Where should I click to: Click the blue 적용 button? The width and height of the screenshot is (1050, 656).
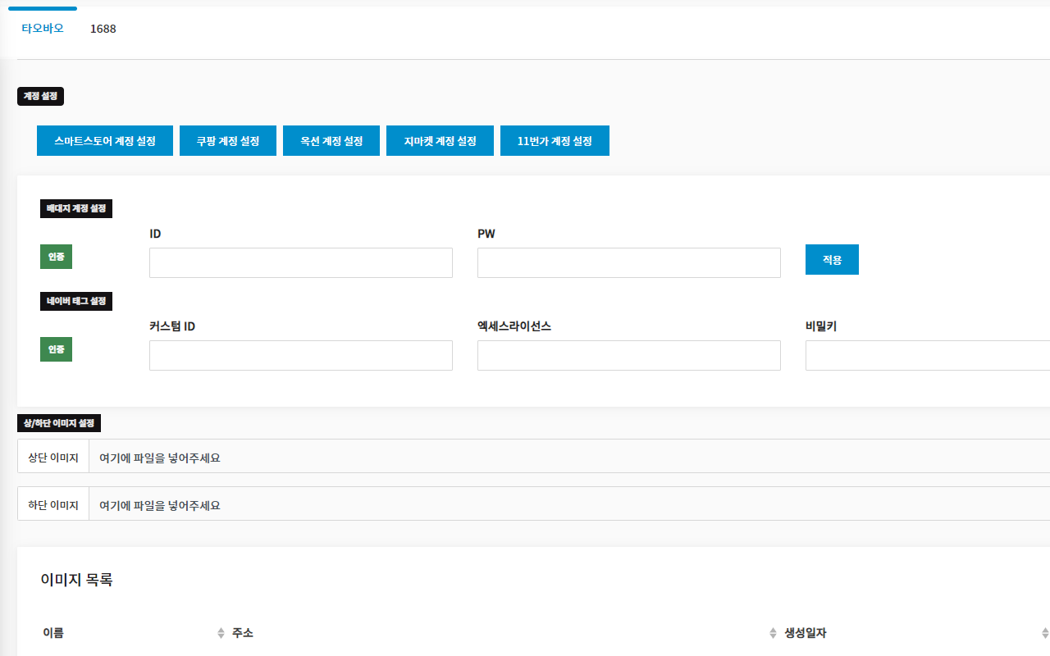point(832,259)
